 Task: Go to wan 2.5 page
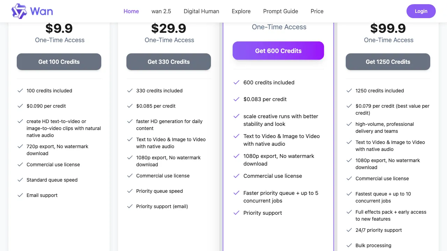pos(161,11)
